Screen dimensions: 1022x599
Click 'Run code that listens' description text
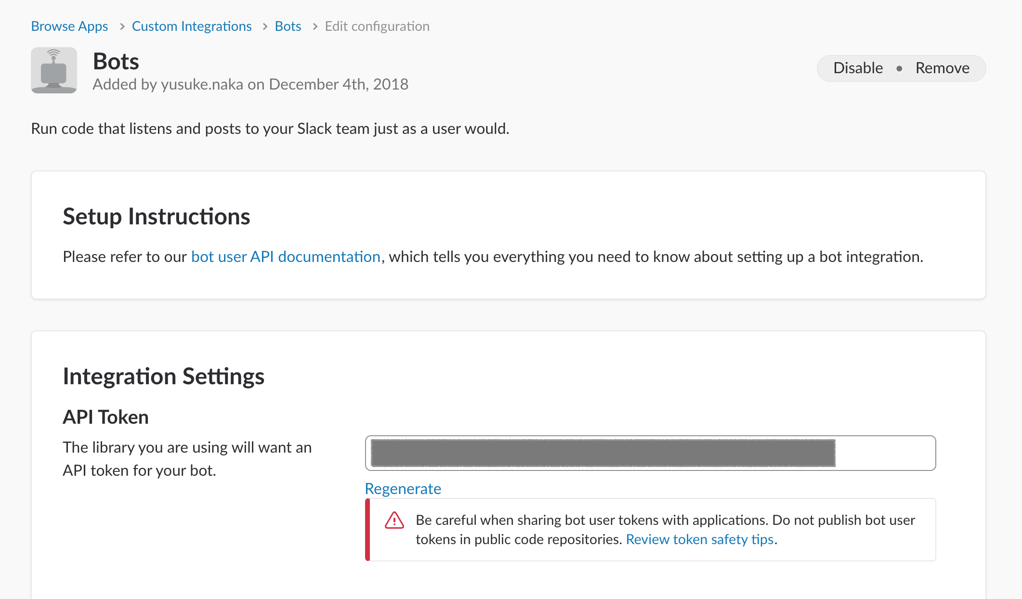(x=270, y=129)
